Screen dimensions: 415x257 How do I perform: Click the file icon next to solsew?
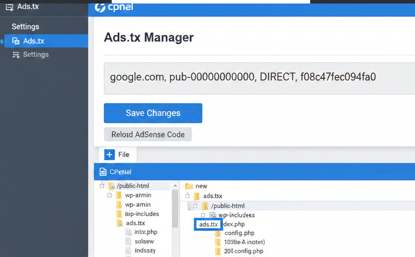pos(128,242)
